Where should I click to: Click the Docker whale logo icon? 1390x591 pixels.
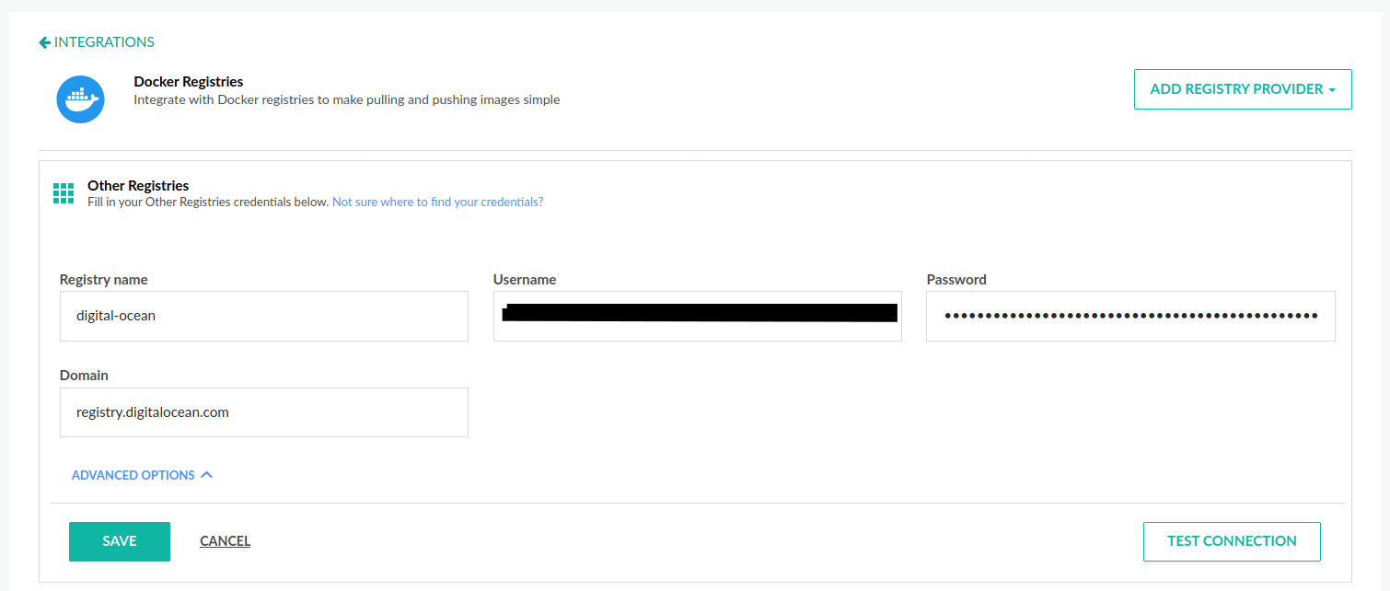pyautogui.click(x=80, y=99)
